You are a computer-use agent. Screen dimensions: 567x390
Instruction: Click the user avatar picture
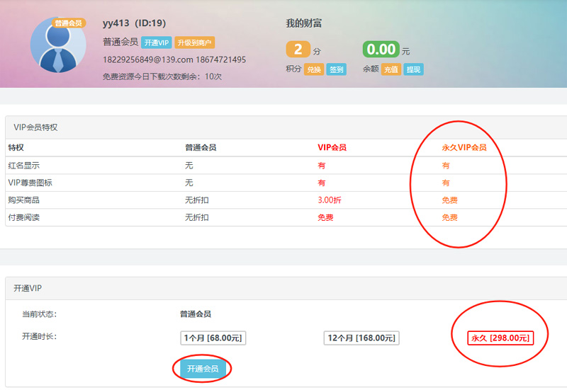(x=58, y=46)
